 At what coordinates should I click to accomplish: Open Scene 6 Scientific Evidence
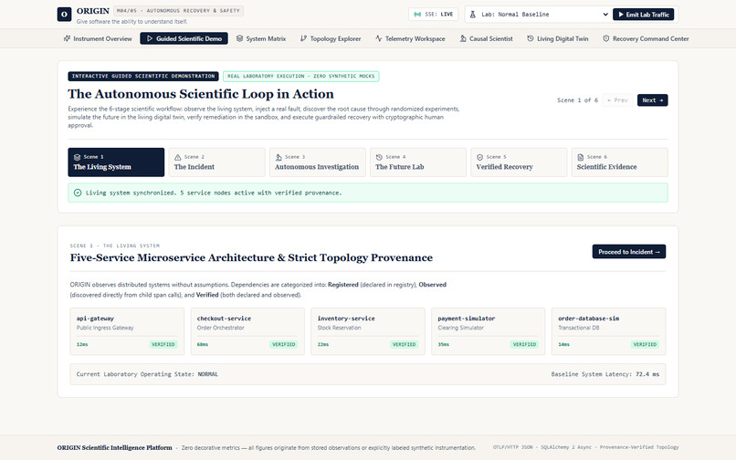(620, 162)
